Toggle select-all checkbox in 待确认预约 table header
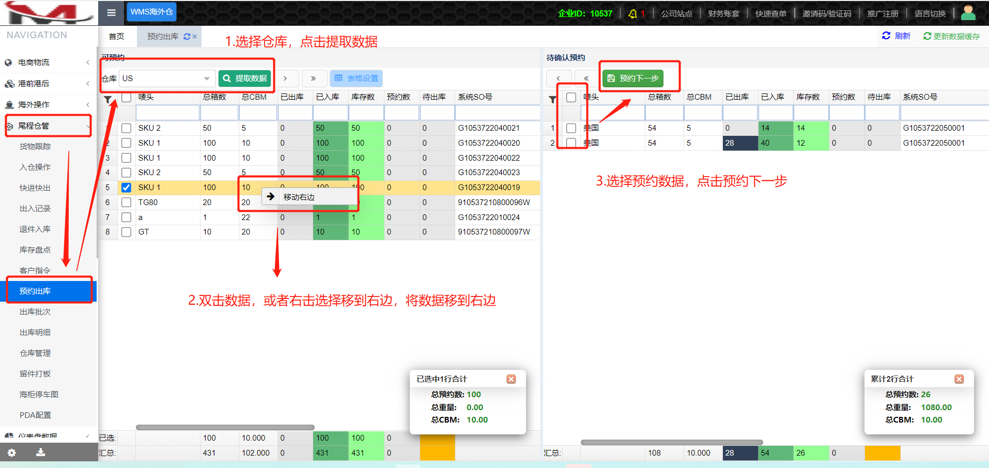Image resolution: width=989 pixels, height=468 pixels. (x=571, y=97)
